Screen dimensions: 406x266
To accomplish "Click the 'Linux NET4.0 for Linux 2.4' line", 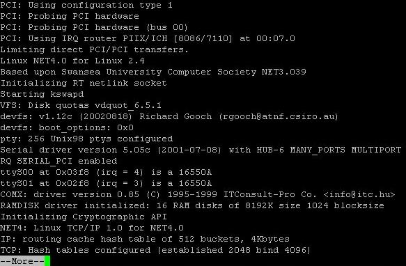I will [72, 61].
